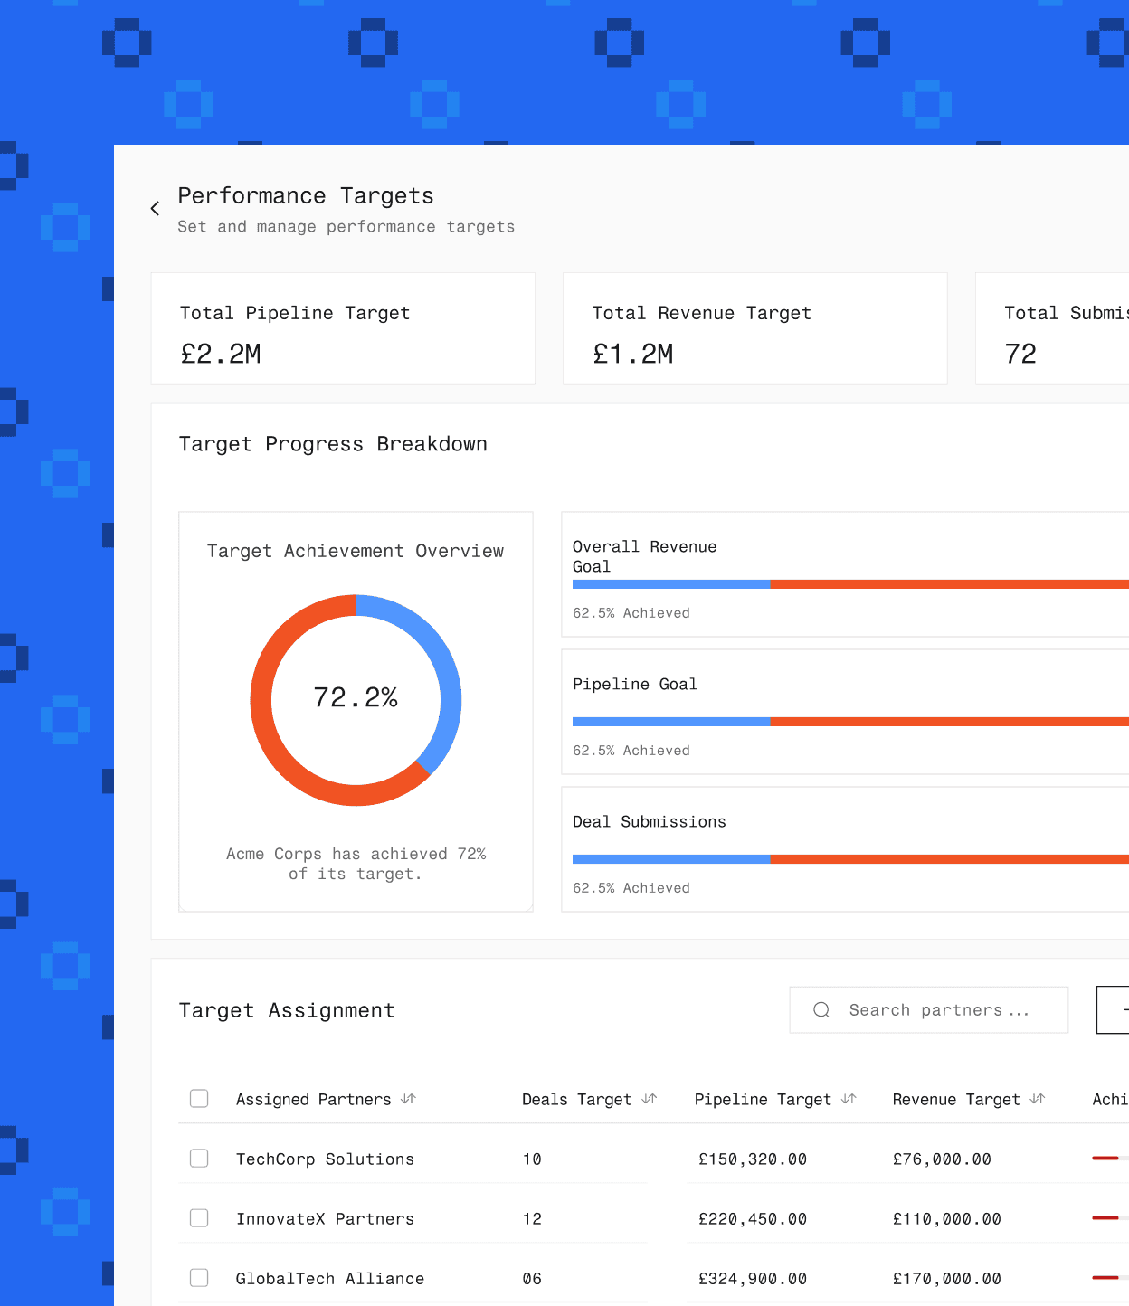The height and width of the screenshot is (1306, 1129).
Task: Check the TechCorp Solutions row checkbox
Action: (x=199, y=1159)
